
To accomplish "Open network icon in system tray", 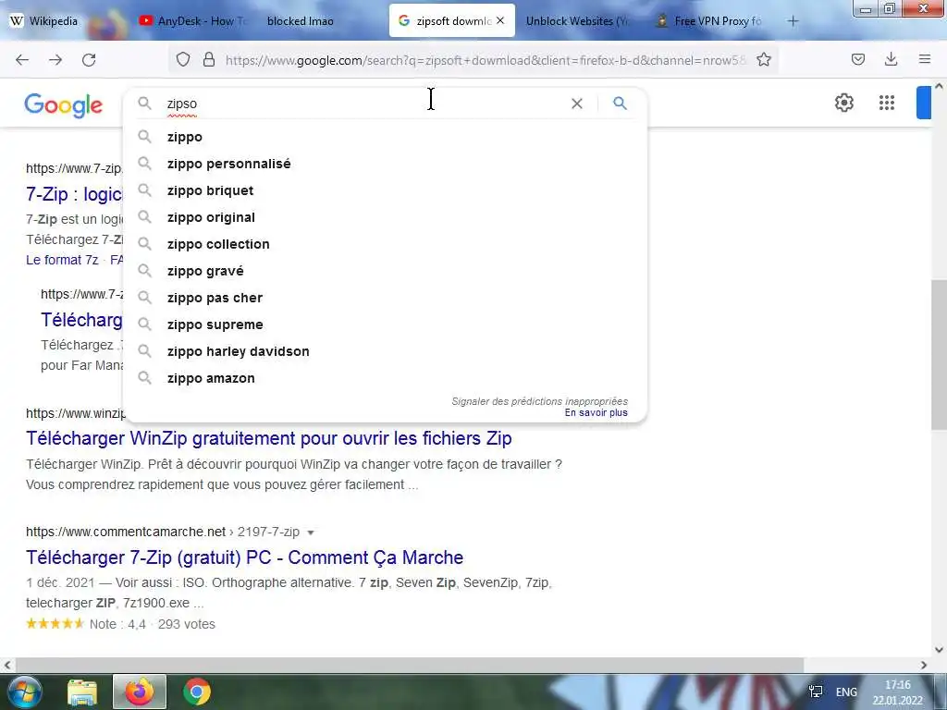I will pyautogui.click(x=816, y=692).
